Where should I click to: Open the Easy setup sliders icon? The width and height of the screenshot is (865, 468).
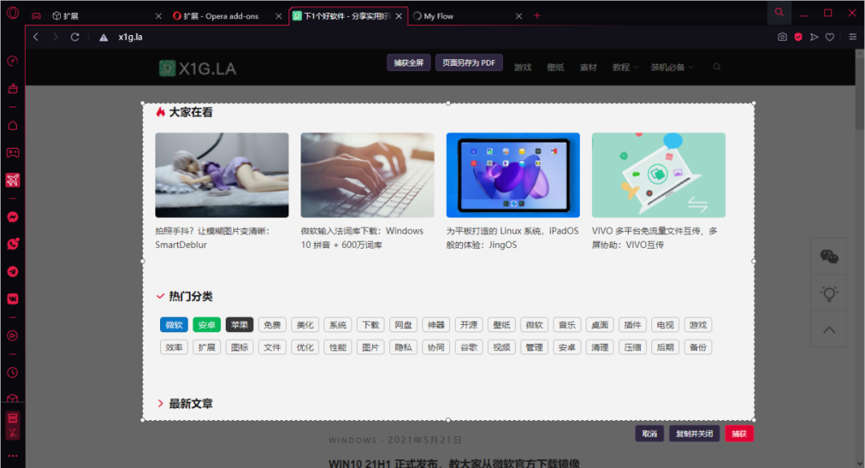pos(853,37)
